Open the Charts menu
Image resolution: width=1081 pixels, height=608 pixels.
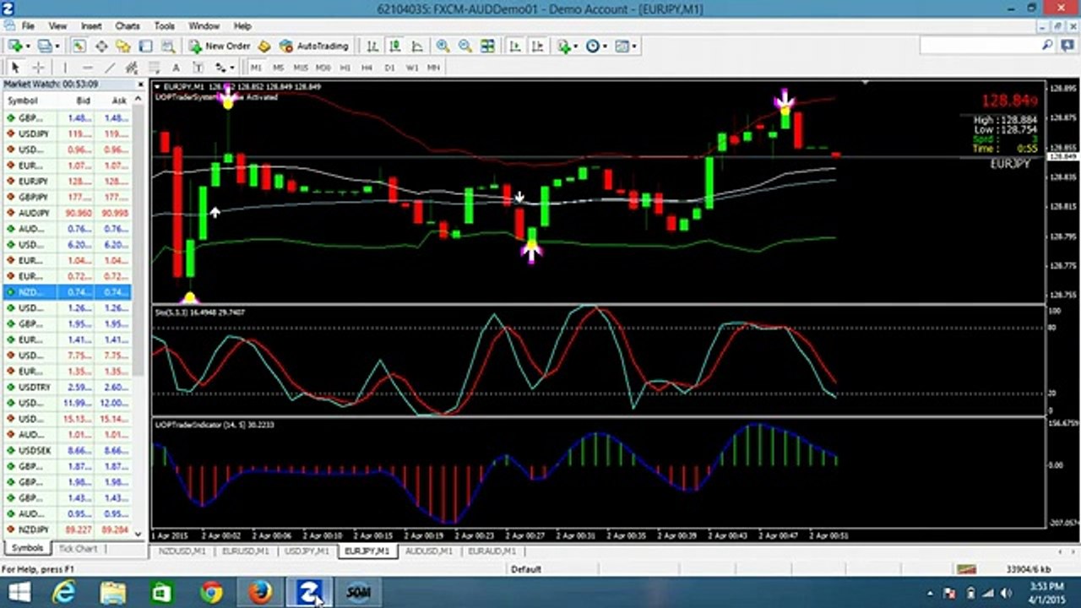(x=128, y=26)
